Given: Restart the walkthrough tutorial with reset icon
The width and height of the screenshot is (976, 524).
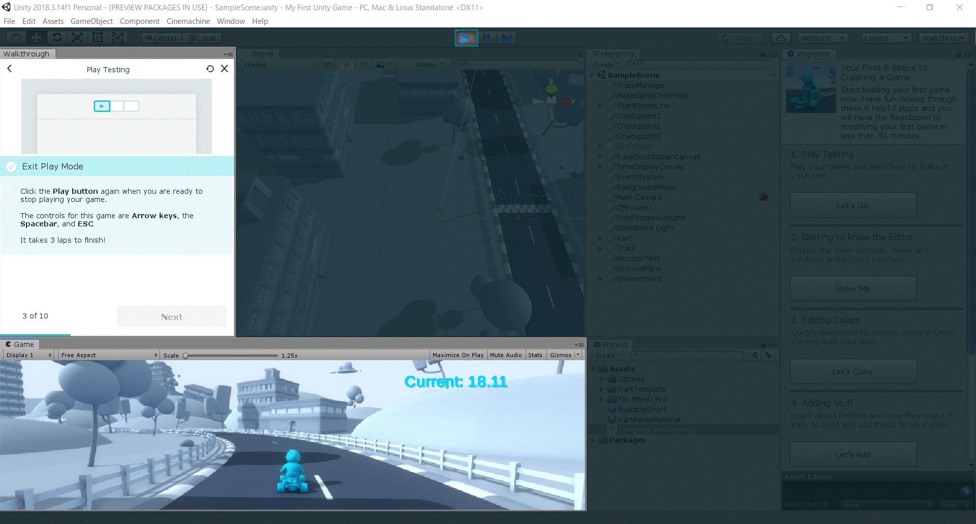Looking at the screenshot, I should coord(210,69).
